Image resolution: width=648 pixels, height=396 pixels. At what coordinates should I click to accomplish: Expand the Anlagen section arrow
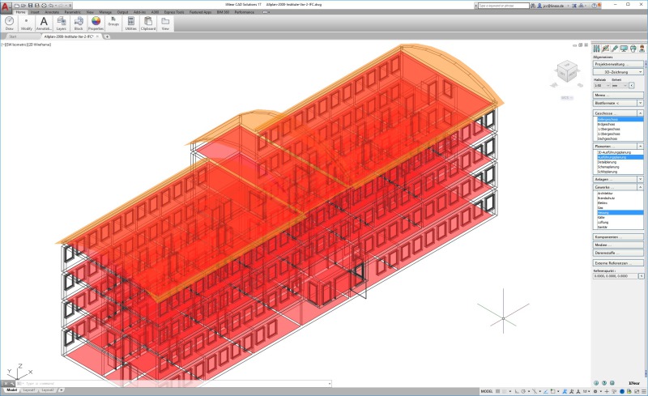[x=640, y=179]
